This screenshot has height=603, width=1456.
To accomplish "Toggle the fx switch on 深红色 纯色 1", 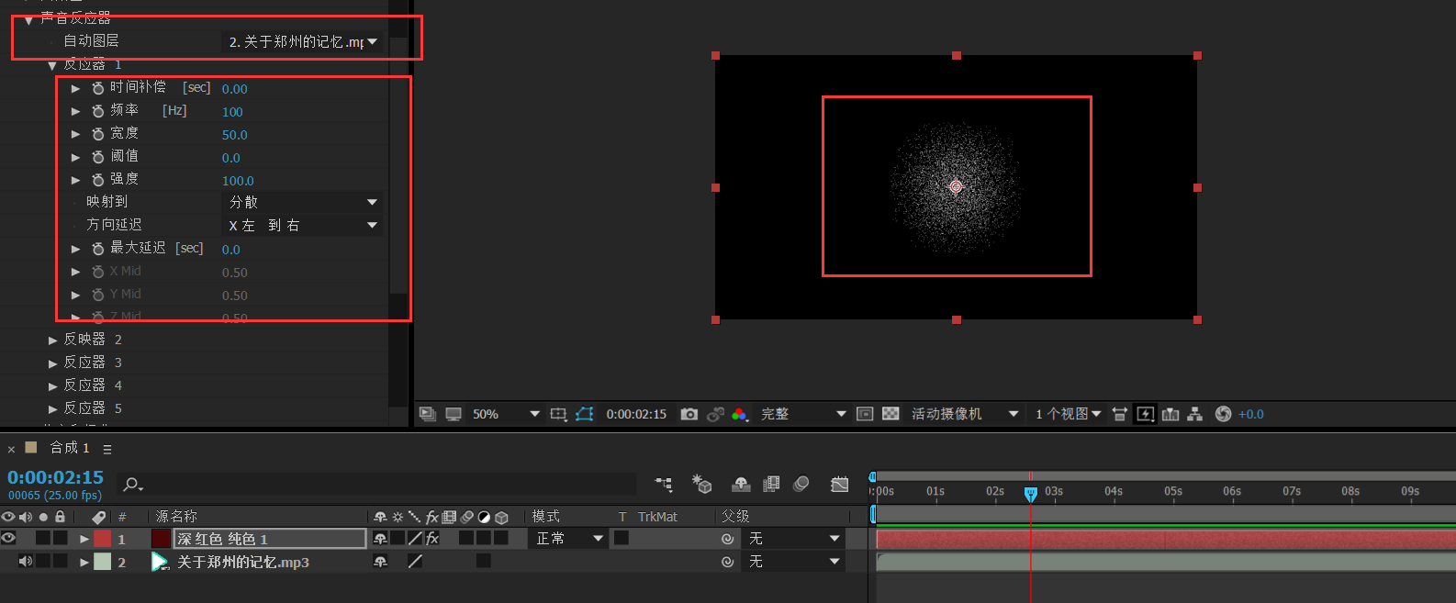I will 432,538.
